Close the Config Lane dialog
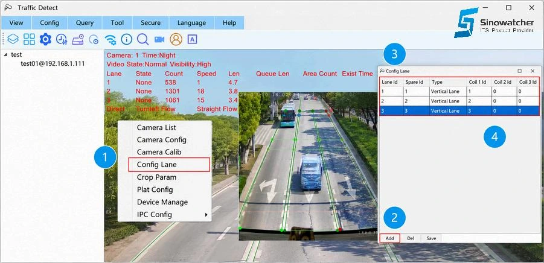The image size is (544, 263). click(533, 71)
